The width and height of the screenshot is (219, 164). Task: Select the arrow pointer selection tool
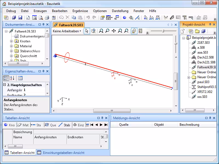pyautogui.click(x=87, y=31)
